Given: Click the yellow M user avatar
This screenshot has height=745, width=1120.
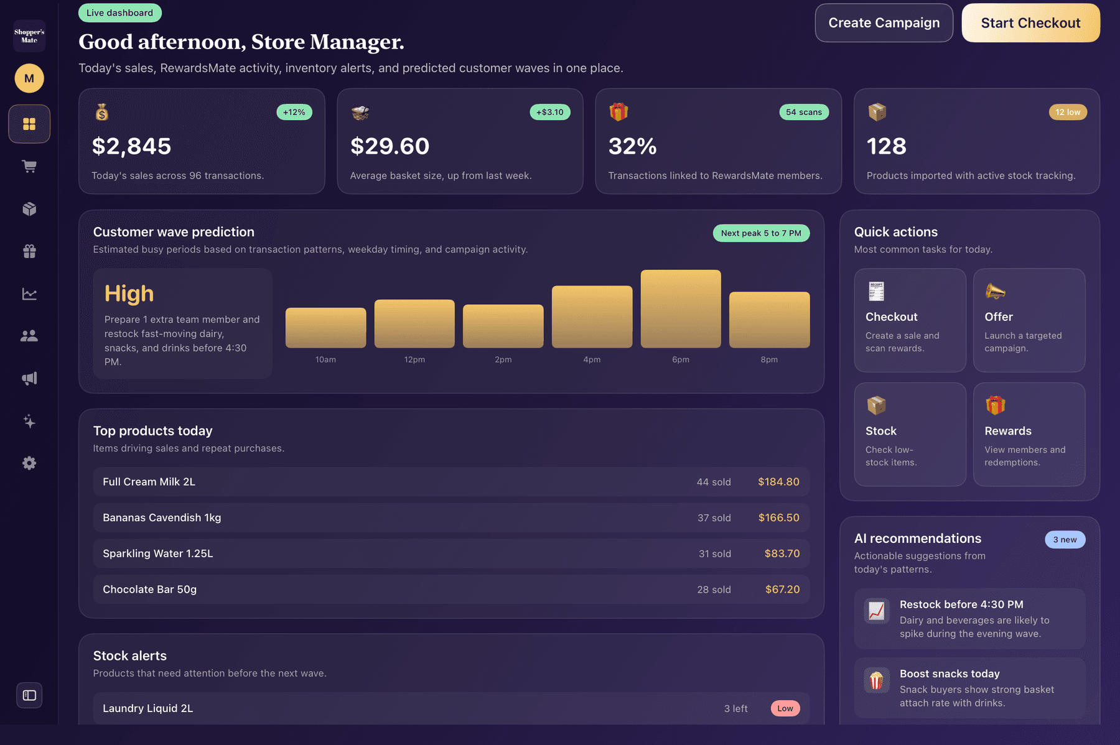Looking at the screenshot, I should (x=29, y=78).
